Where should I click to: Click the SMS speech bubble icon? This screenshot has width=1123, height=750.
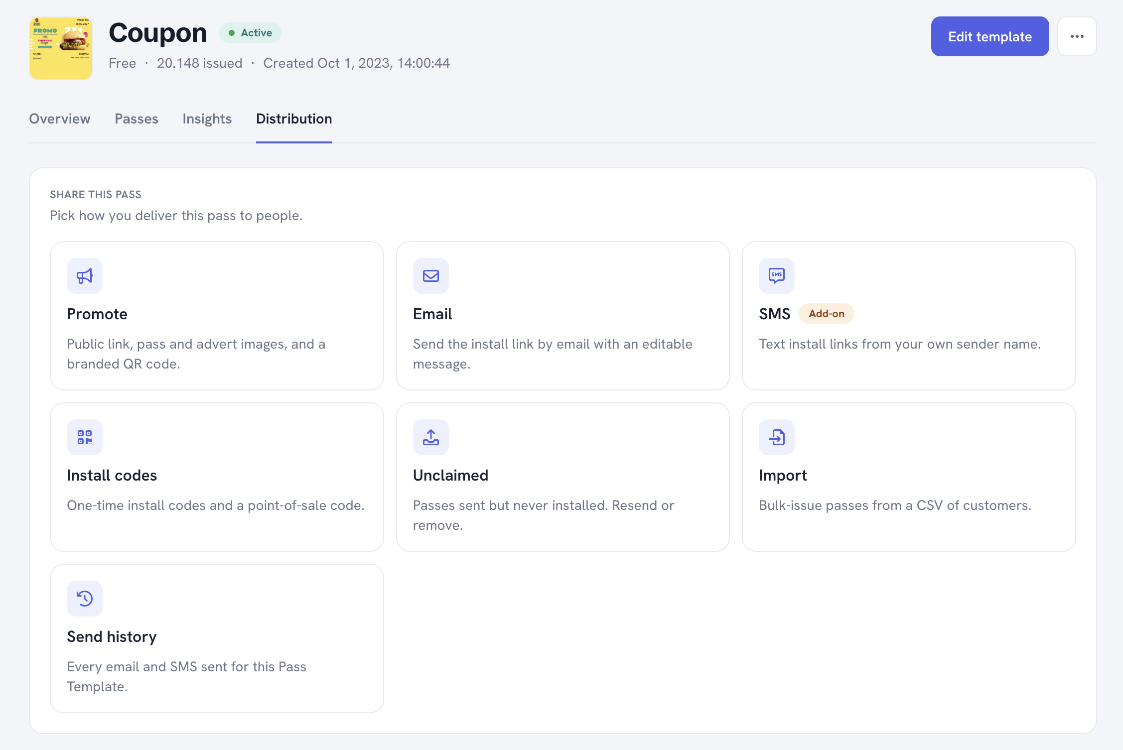(x=777, y=276)
